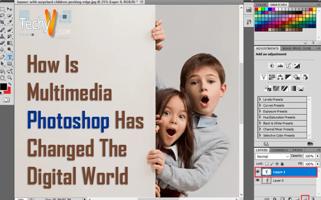
Task: Add a Selective Color adjustment
Action: [x=301, y=88]
